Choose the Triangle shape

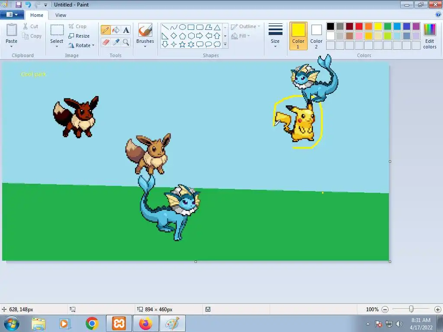click(x=217, y=27)
